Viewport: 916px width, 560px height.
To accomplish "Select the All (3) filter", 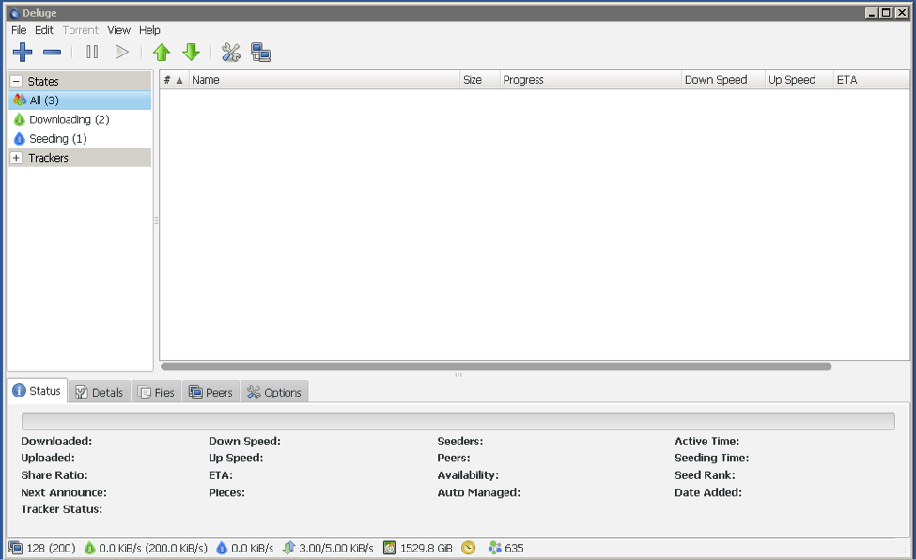I will 80,101.
